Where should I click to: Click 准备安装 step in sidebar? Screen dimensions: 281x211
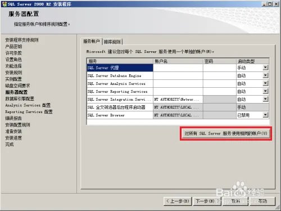[x=13, y=131]
